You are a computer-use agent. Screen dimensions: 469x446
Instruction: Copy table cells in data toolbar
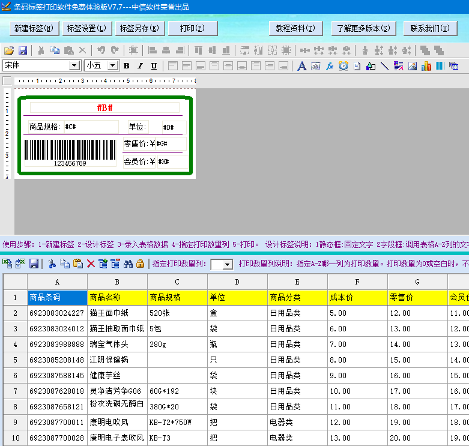coord(65,264)
